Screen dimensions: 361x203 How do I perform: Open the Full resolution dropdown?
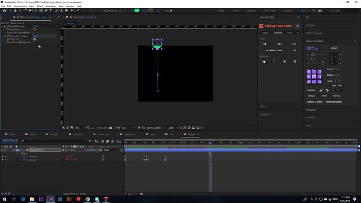pos(129,128)
